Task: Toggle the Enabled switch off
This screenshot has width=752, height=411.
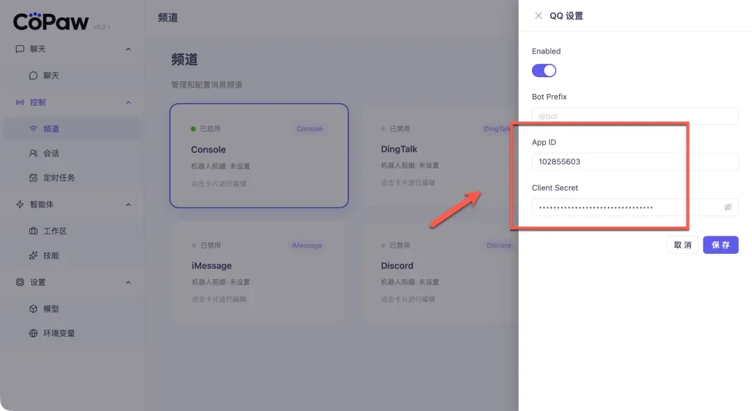Action: (x=544, y=70)
